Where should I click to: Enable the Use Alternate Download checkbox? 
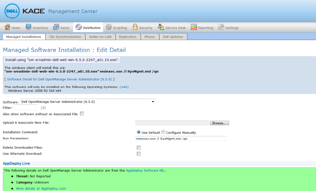tap(139, 154)
